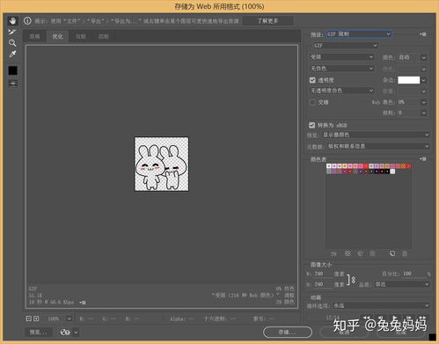Open the 元数据 版权和联系信息 dropdown
This screenshot has width=439, height=344.
click(378, 146)
